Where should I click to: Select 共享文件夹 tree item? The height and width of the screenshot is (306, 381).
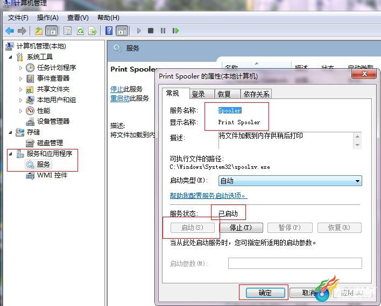pos(53,89)
